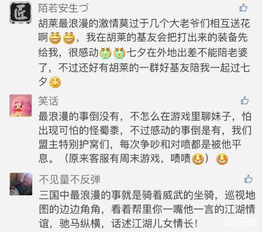
Task: Tap thumbs-up on 笑话's comment
Action: click(245, 100)
